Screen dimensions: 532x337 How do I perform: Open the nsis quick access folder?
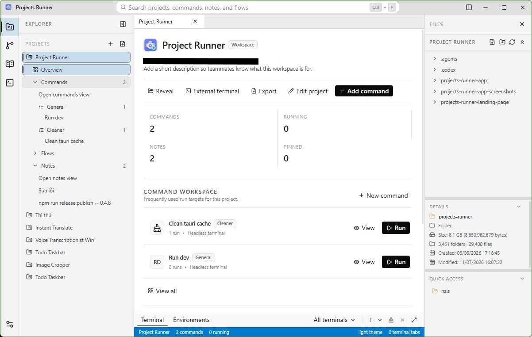tap(445, 291)
